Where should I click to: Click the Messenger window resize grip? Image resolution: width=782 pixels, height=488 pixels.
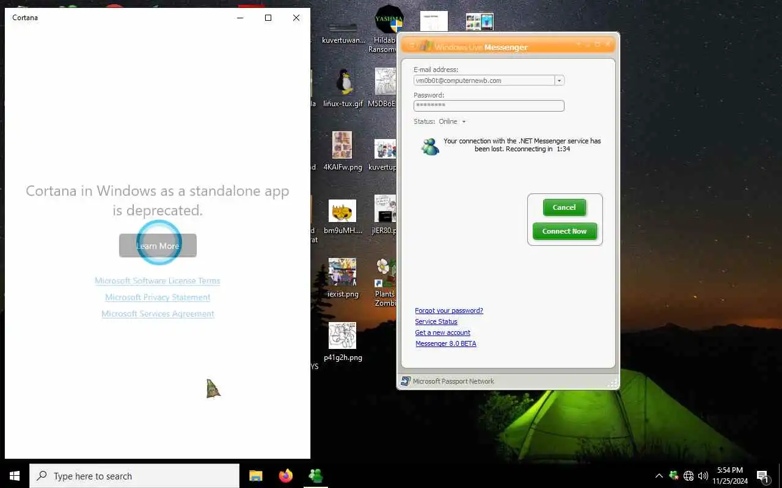click(612, 383)
